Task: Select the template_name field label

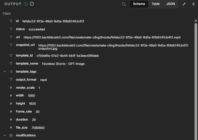Action: click(27, 64)
